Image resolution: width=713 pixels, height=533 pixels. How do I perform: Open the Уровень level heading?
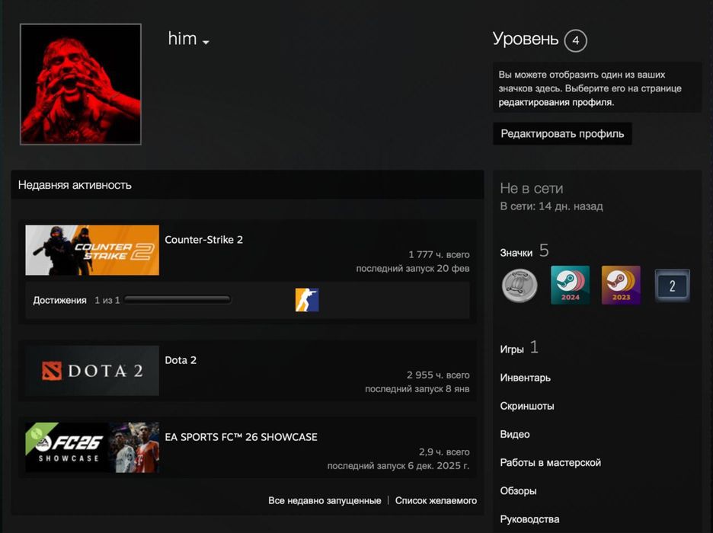coord(525,39)
